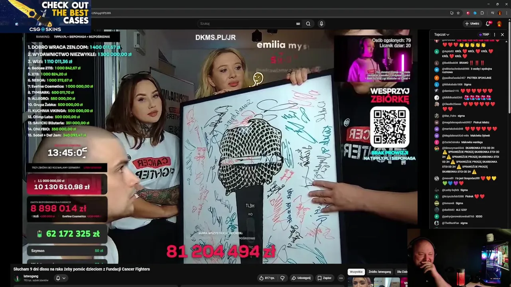
Task: Click the browser address bar URL
Action: click(101, 13)
